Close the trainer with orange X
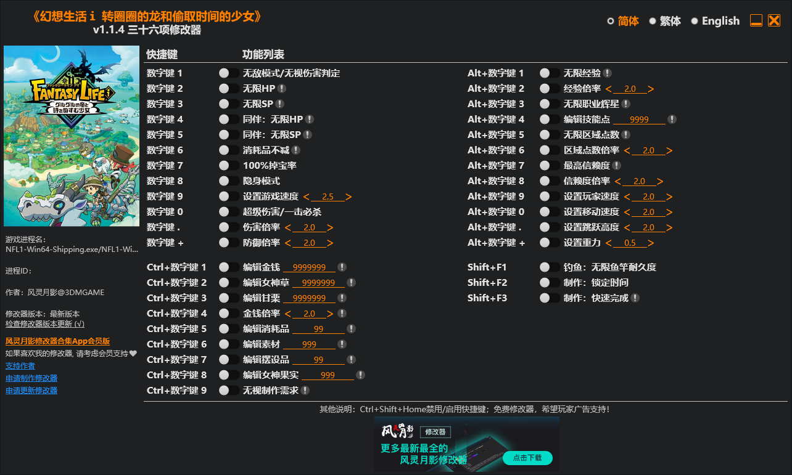 774,20
